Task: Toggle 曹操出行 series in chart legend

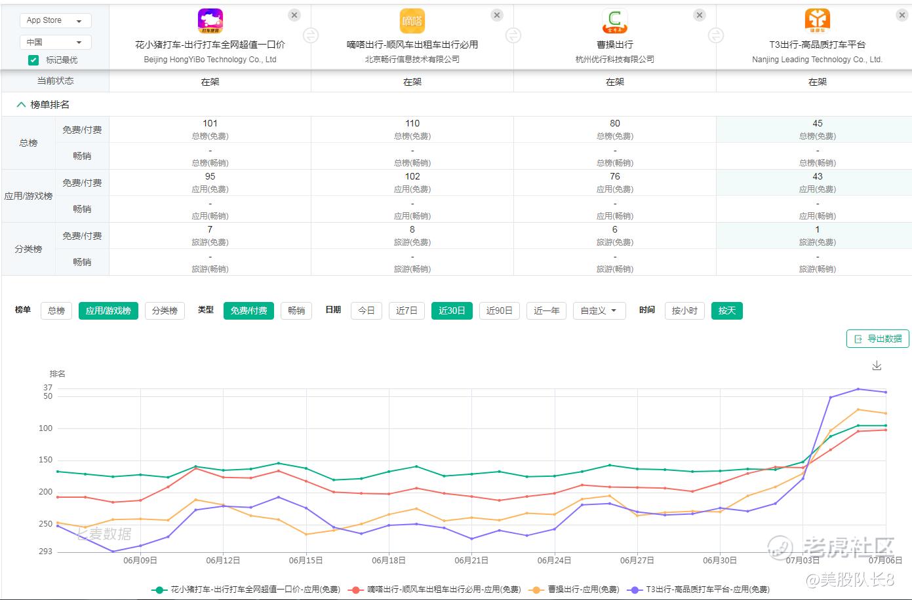Action: (x=575, y=590)
